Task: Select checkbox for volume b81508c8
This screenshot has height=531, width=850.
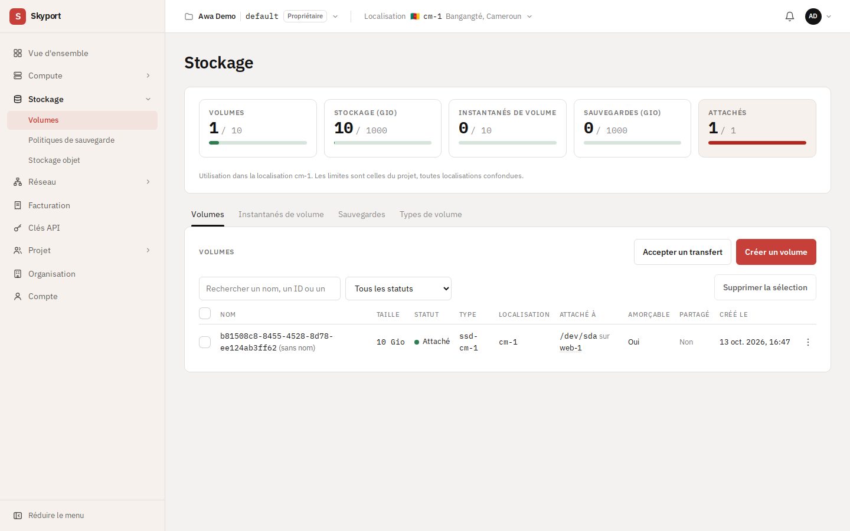Action: coord(205,342)
